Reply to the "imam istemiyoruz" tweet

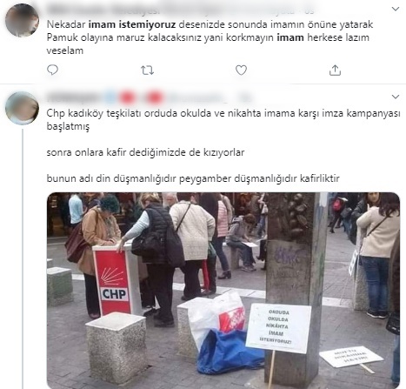coord(52,70)
